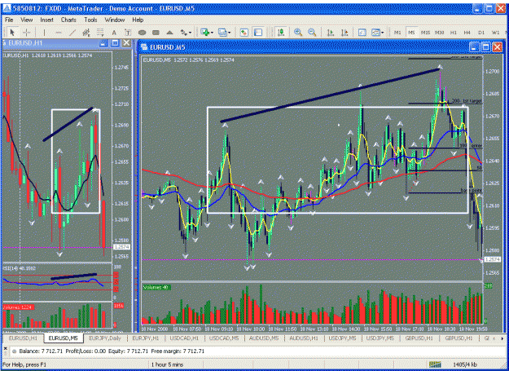This screenshot has height=371, width=509.
Task: Click the Market Watch toolbar icon
Action: coord(244,33)
